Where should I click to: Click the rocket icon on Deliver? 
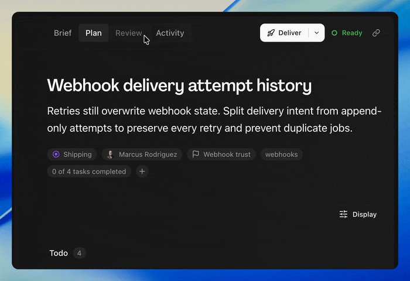coord(271,33)
